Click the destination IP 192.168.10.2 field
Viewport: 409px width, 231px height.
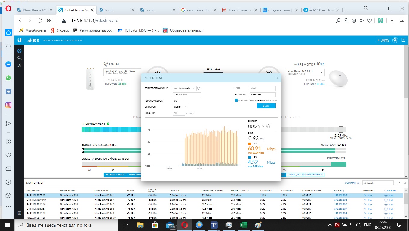pos(187,94)
